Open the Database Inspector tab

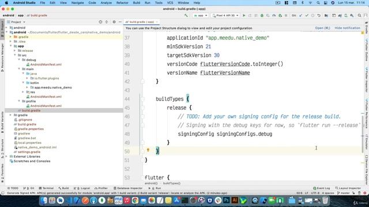pyautogui.click(x=128, y=188)
